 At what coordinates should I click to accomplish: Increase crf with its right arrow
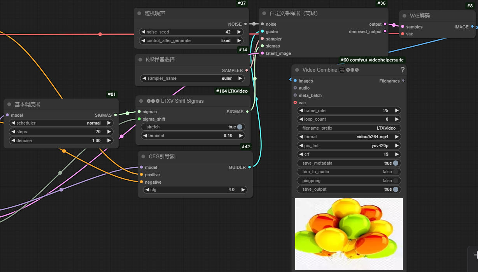point(397,154)
